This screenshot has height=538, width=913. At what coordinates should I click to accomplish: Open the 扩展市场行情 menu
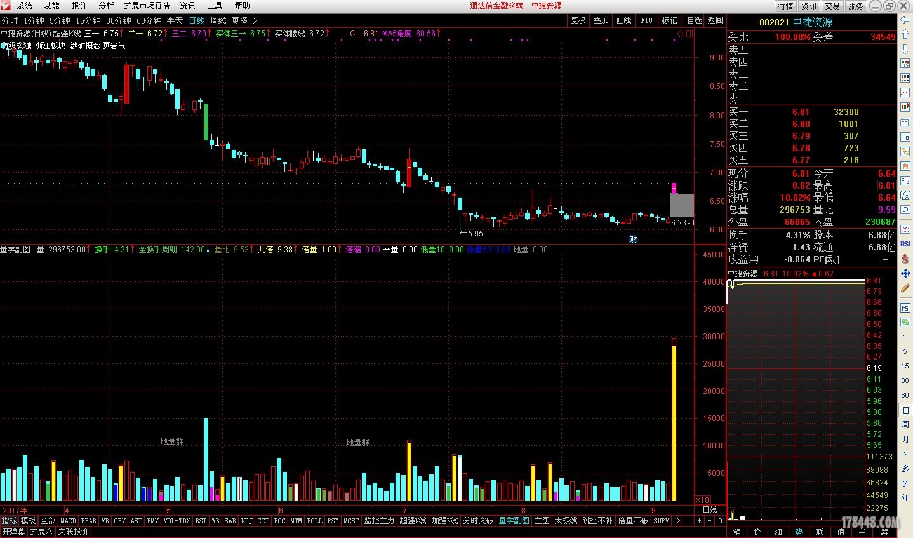click(147, 5)
